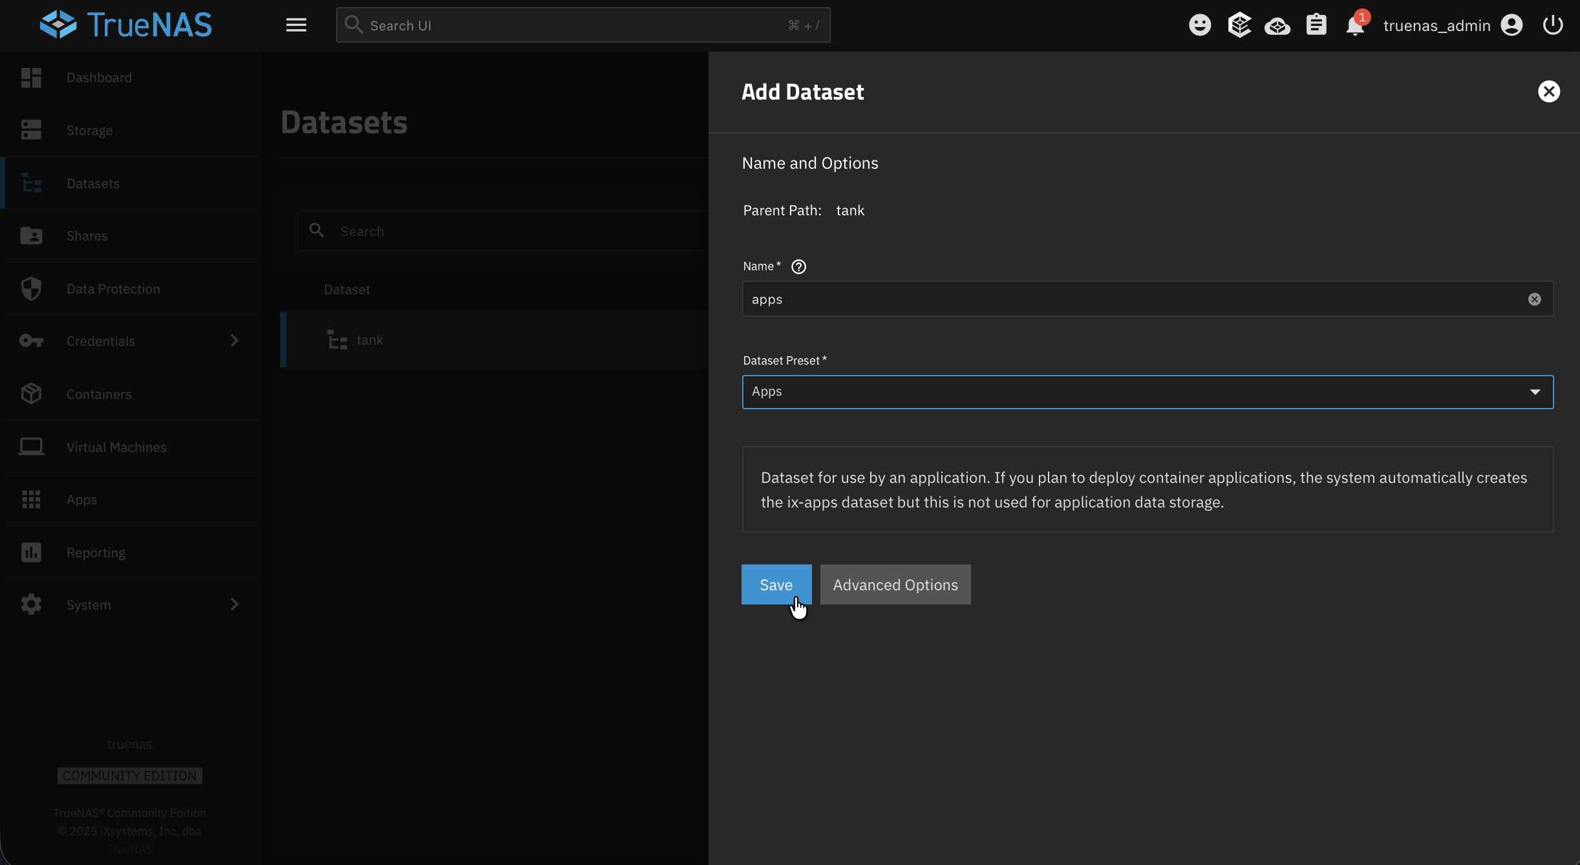Switch to the Dashboard page
This screenshot has width=1580, height=865.
point(98,77)
